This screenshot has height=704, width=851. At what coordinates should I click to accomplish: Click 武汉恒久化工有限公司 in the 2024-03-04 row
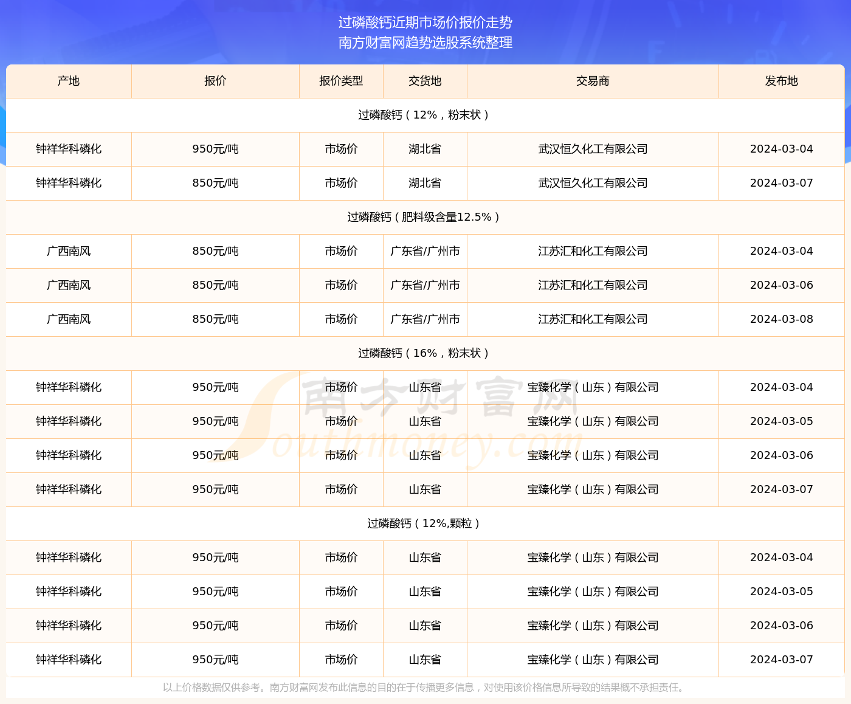tap(593, 149)
